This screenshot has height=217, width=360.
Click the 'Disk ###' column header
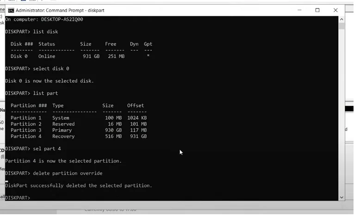pos(22,44)
